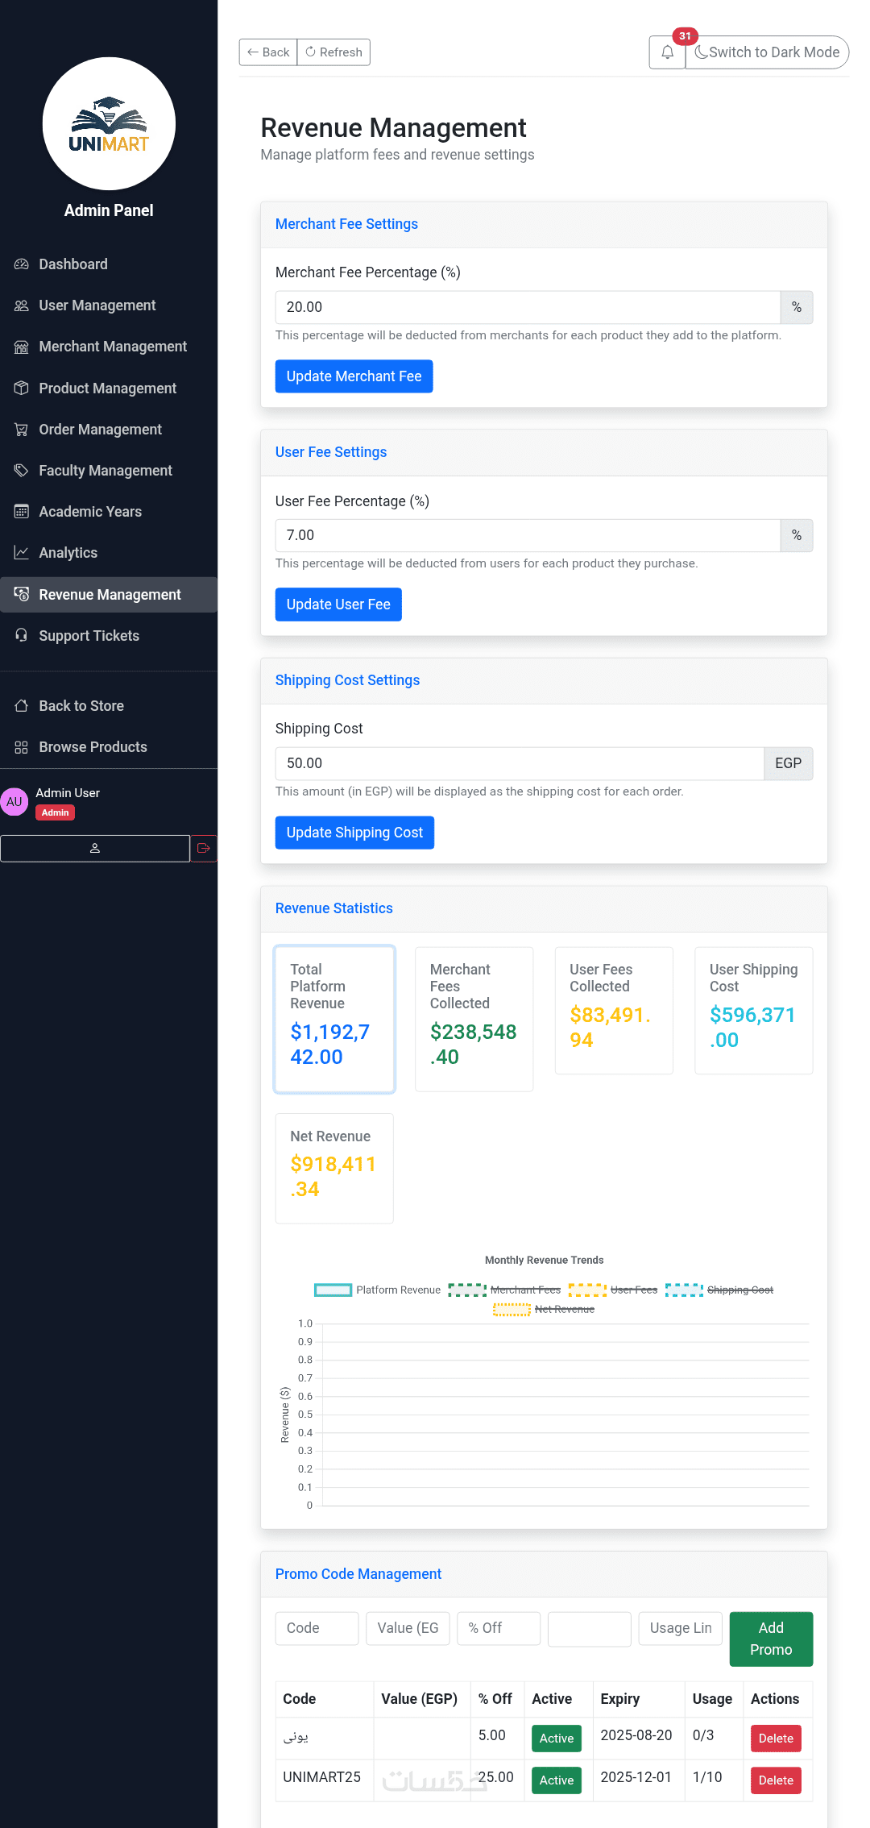Image resolution: width=870 pixels, height=1828 pixels.
Task: Open notifications bell icon
Action: pyautogui.click(x=667, y=52)
